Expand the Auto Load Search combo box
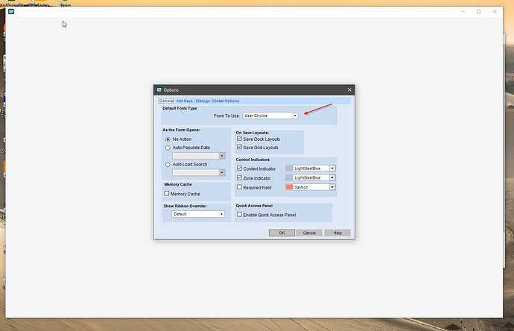Viewport: 514px width, 331px height. click(x=222, y=172)
